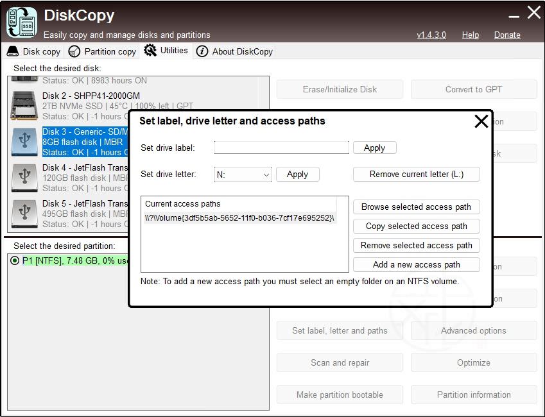Click the Disk 5 JetFlash USB icon
Screen dimensions: 545x417
(24, 214)
